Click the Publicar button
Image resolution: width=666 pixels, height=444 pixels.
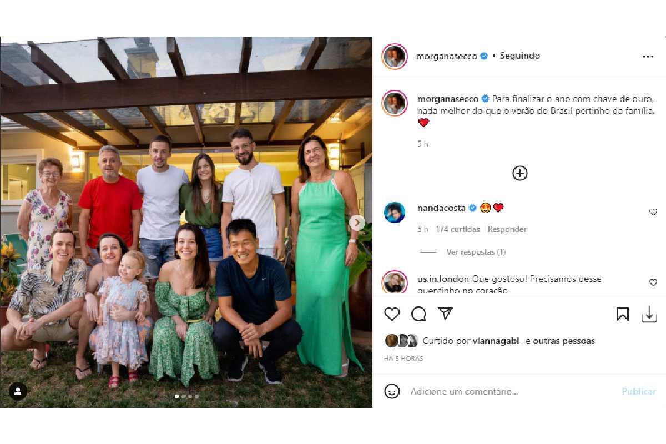[638, 391]
